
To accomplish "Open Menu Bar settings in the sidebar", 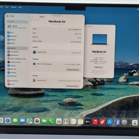I will (x=18, y=69).
